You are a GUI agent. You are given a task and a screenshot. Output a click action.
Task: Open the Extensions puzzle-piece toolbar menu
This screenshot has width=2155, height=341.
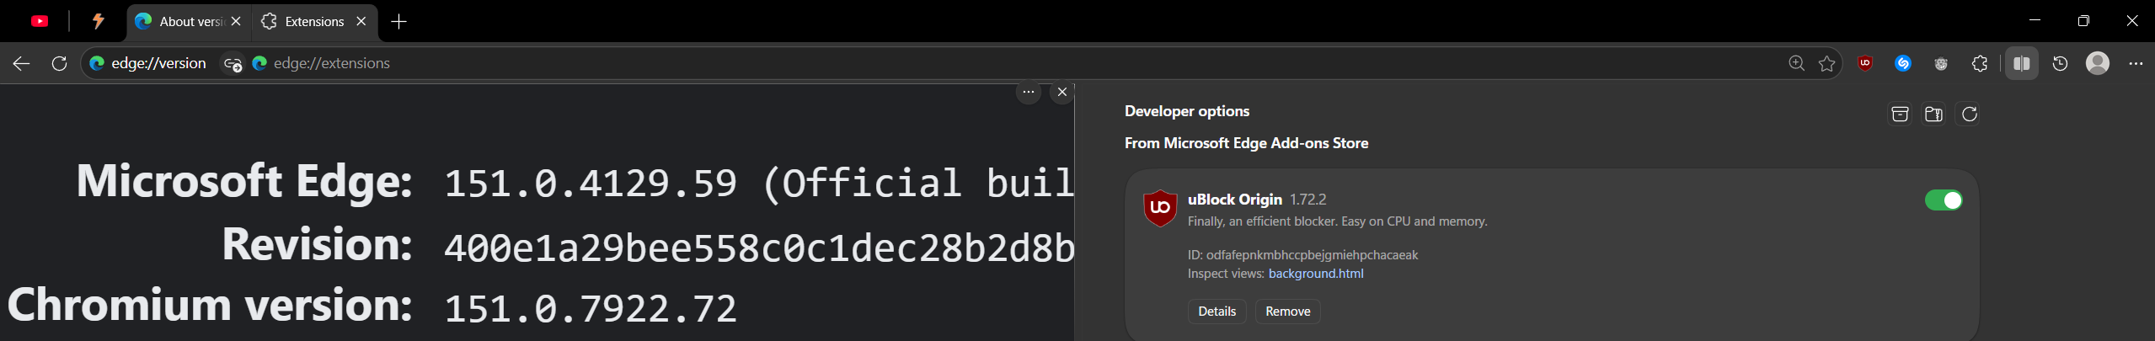click(1980, 63)
